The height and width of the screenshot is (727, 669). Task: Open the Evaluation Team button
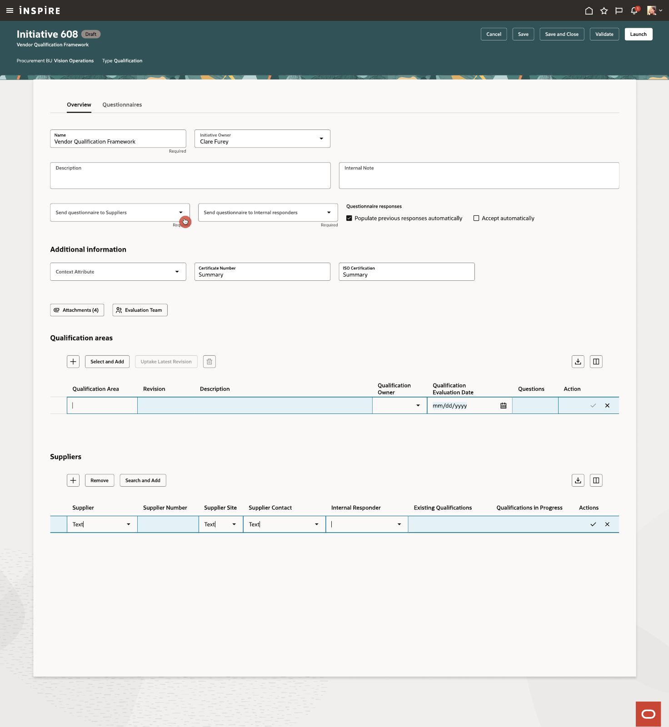(140, 310)
